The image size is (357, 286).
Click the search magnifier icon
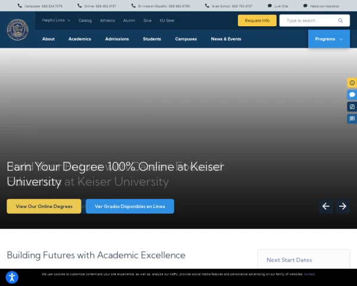(x=340, y=20)
